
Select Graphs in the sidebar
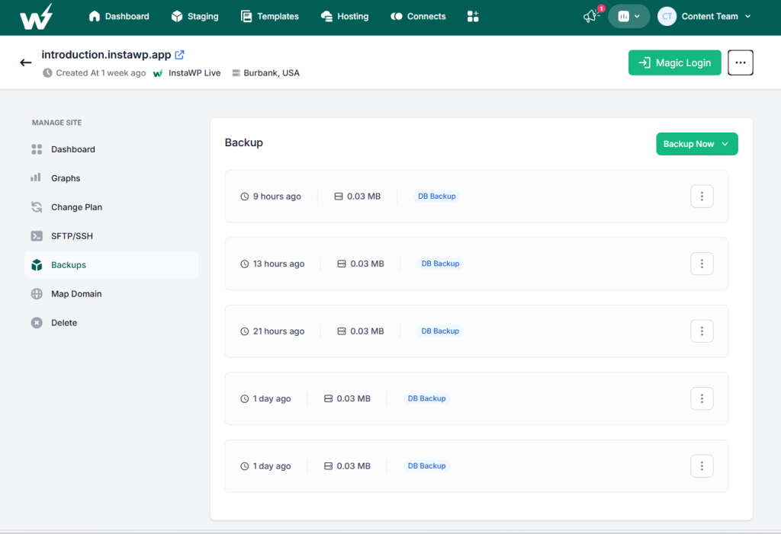tap(111, 178)
